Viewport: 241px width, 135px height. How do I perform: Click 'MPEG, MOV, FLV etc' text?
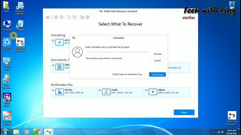168,93
